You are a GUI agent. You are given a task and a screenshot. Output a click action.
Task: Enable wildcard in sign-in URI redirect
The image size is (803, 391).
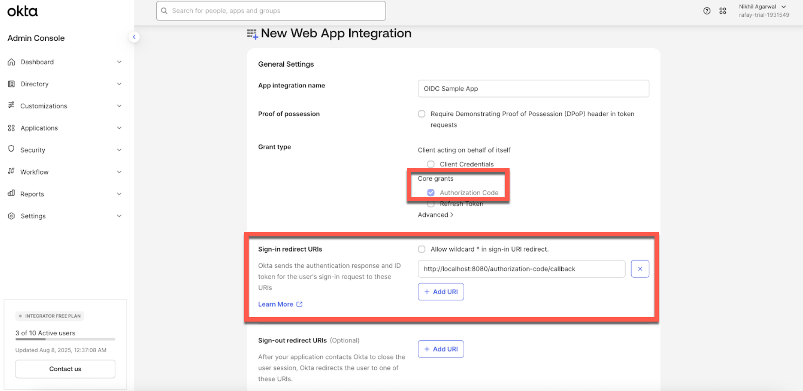422,249
